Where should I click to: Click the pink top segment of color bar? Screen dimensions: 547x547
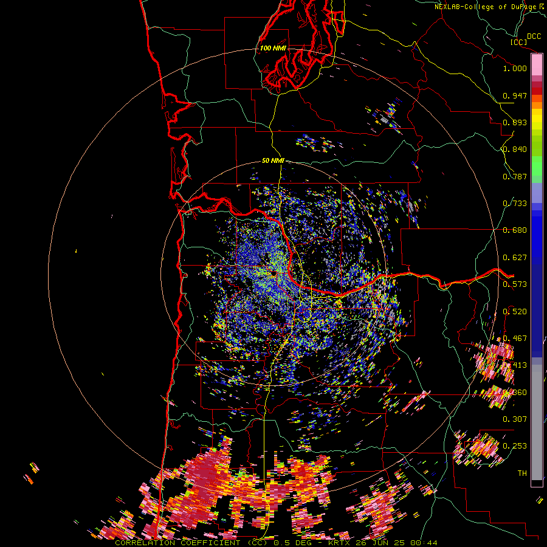pos(537,65)
